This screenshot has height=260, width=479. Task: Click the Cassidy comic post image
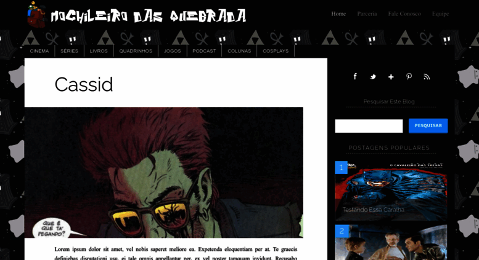tap(164, 172)
